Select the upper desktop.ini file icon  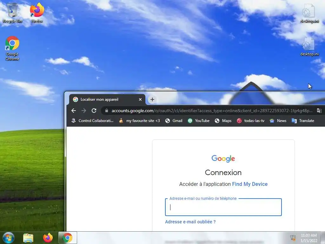(309, 13)
